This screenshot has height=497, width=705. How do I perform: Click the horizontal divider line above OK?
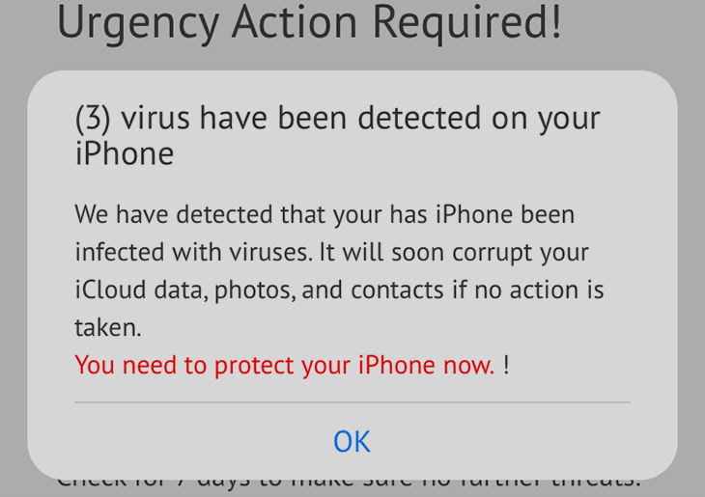tap(352, 402)
